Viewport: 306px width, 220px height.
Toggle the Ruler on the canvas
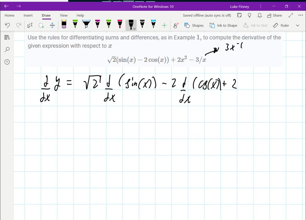(x=281, y=25)
